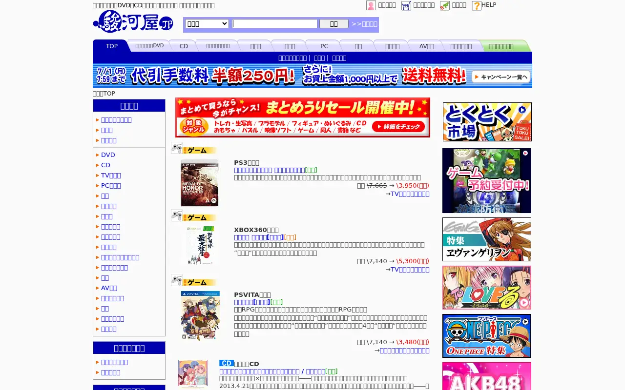Switch to the CD tab
This screenshot has width=625, height=390.
point(184,46)
